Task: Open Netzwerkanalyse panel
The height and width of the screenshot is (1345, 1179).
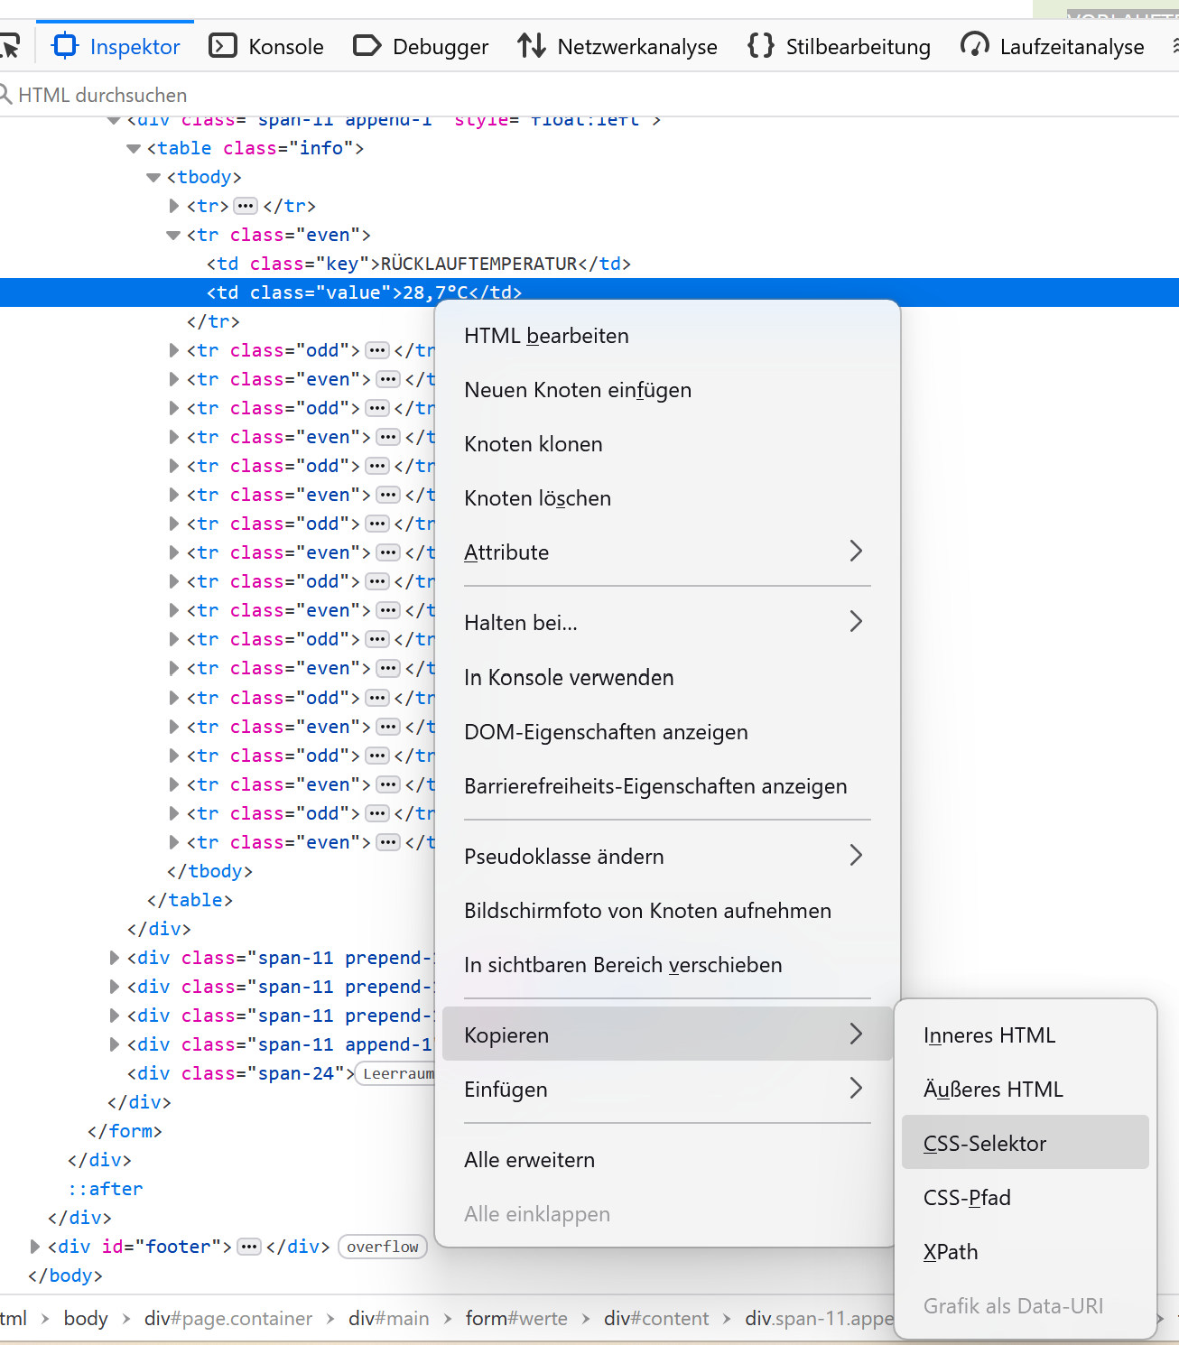Action: coord(617,46)
